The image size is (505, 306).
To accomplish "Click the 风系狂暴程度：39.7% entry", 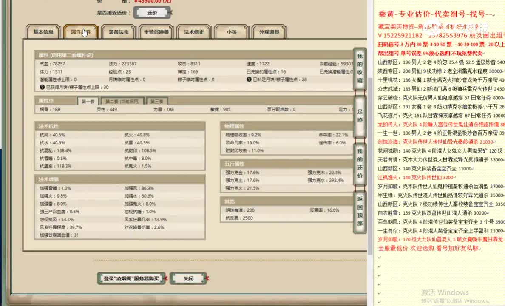I will [60, 227].
